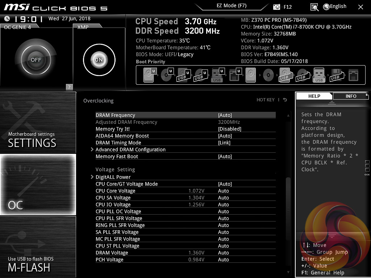Close the BIOS with the X button
Image resolution: width=371 pixels, height=278 pixels.
pyautogui.click(x=360, y=7)
